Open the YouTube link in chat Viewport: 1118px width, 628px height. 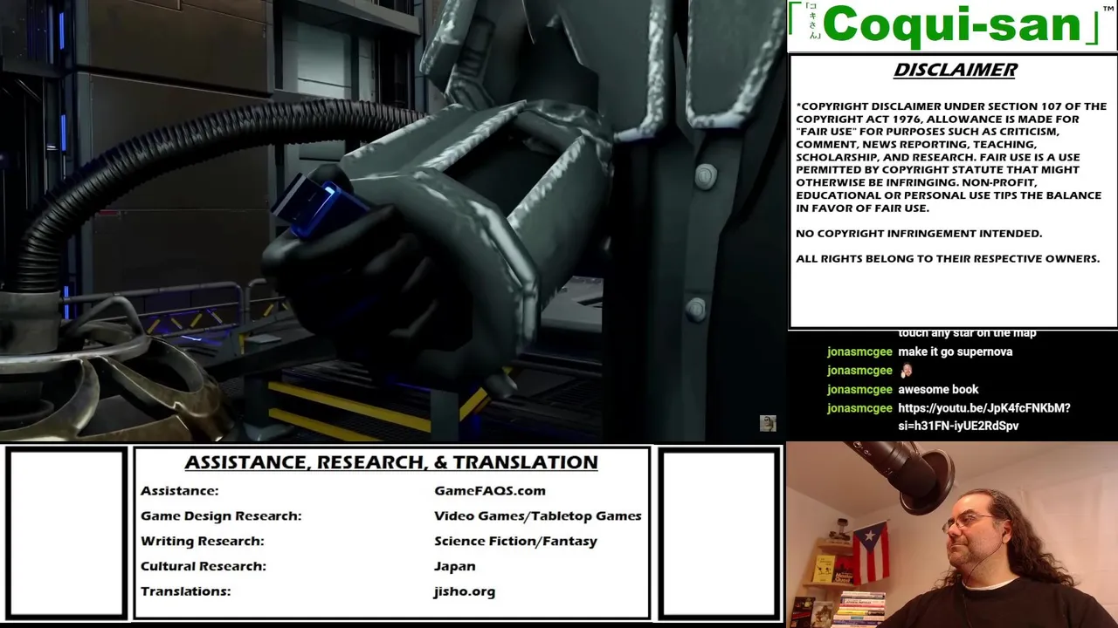pos(983,417)
